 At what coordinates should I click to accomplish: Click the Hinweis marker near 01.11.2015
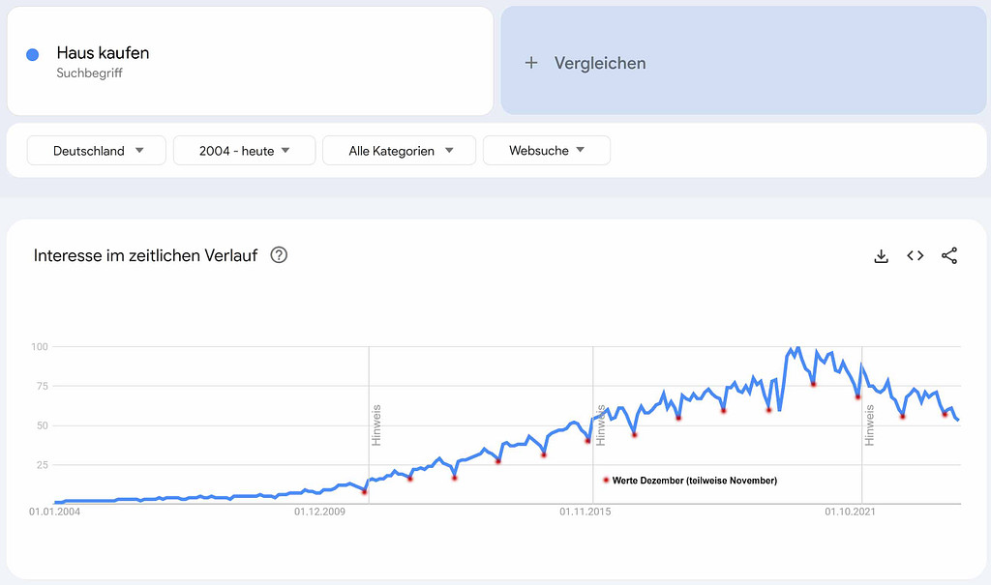coord(601,424)
